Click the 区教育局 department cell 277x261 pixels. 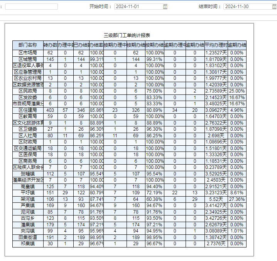pyautogui.click(x=28, y=116)
